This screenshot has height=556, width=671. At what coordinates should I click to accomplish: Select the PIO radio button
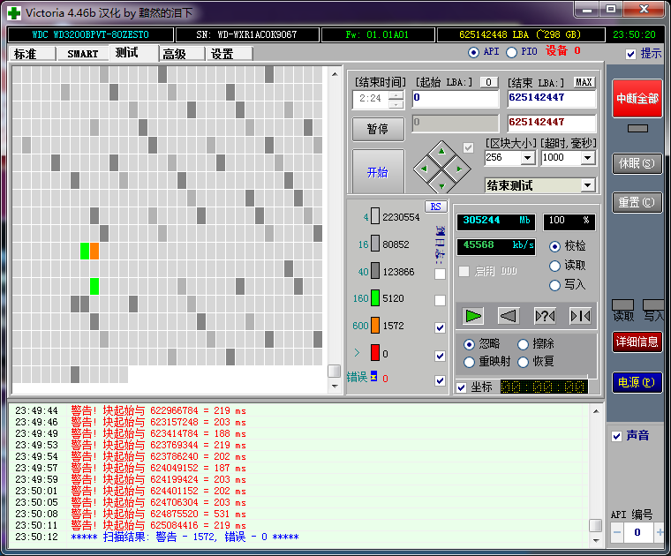coord(511,52)
